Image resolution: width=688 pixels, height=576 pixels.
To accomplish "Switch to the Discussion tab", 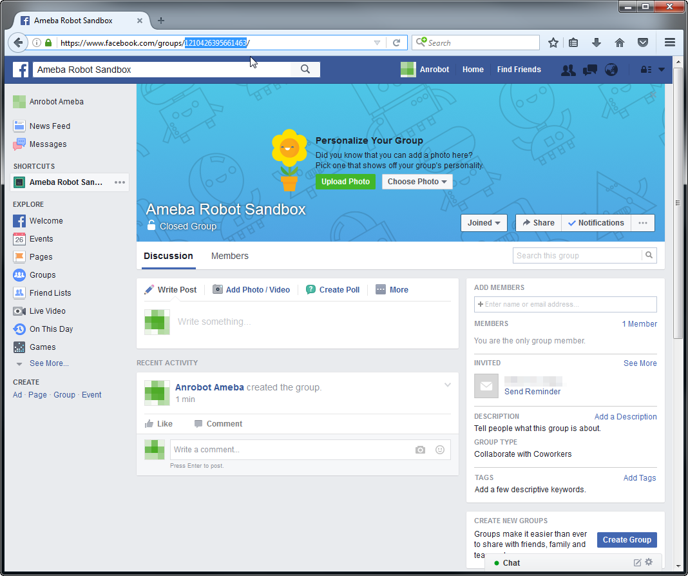I will coord(169,256).
